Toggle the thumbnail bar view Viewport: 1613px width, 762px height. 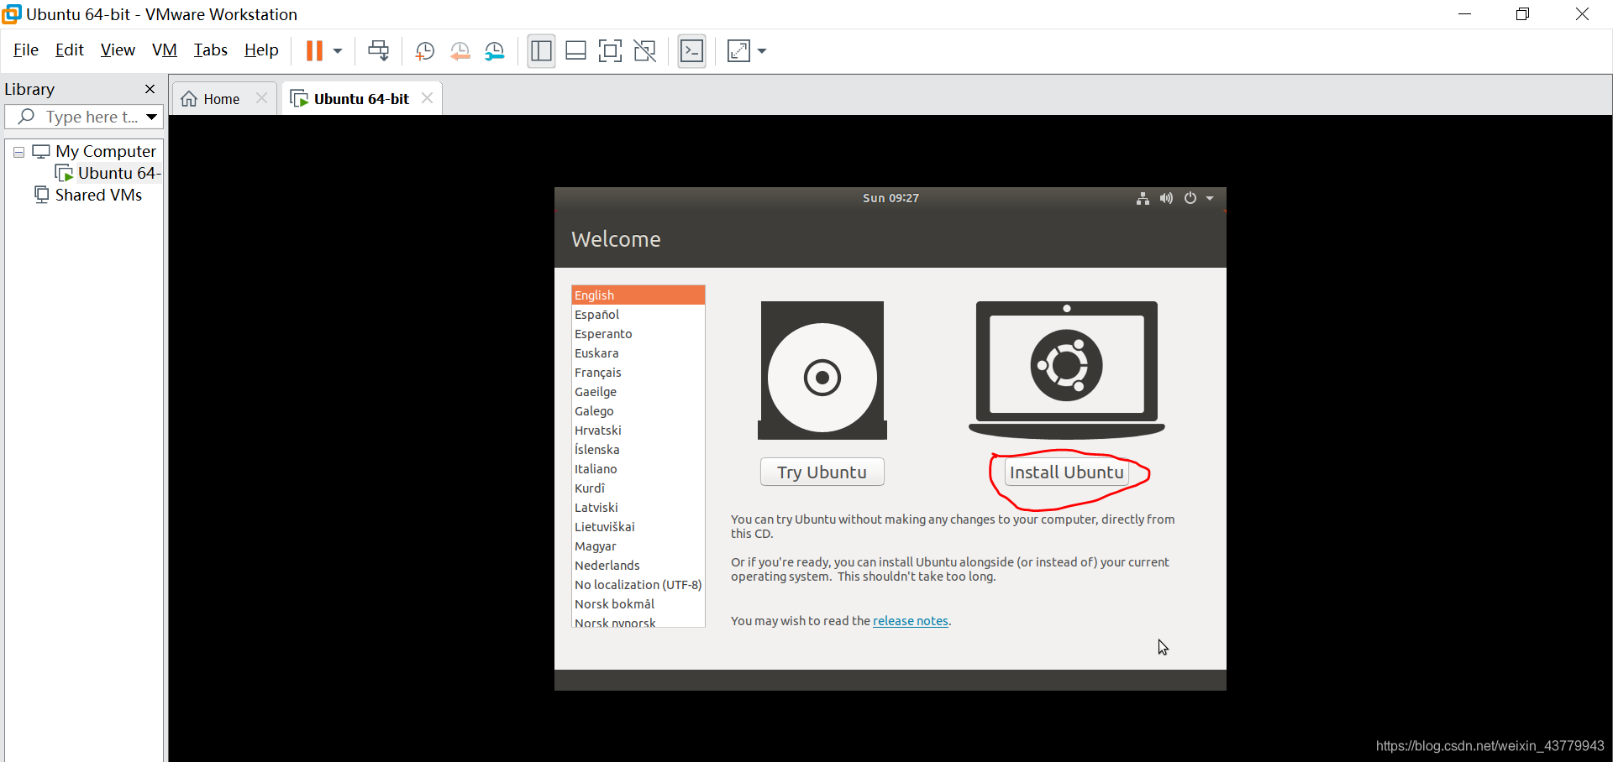575,51
